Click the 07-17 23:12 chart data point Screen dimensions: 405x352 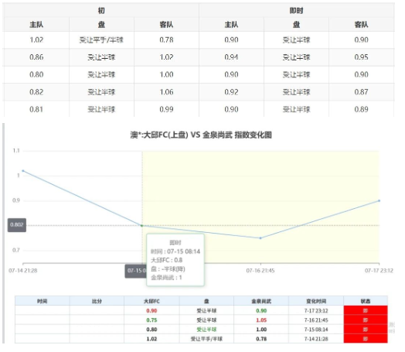click(379, 200)
